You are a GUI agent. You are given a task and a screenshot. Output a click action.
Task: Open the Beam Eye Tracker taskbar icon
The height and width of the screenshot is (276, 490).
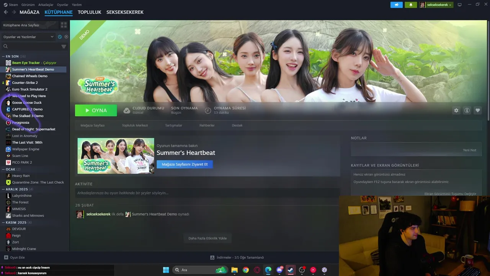point(324,270)
